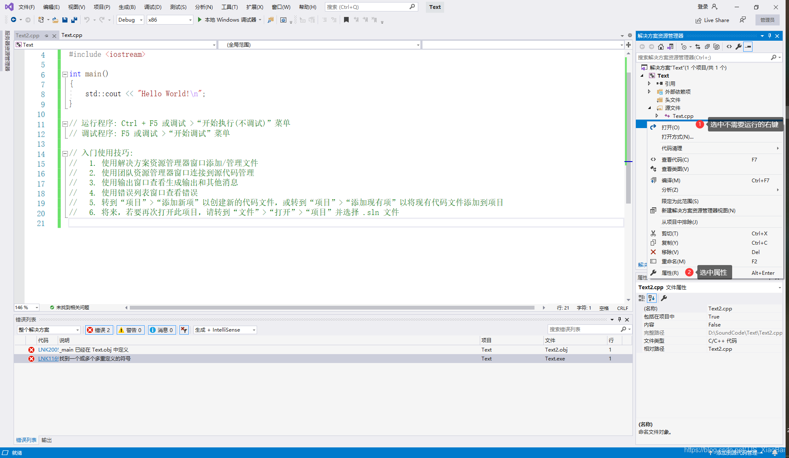Choose 从项目中排除(J) in context menu

click(x=715, y=222)
